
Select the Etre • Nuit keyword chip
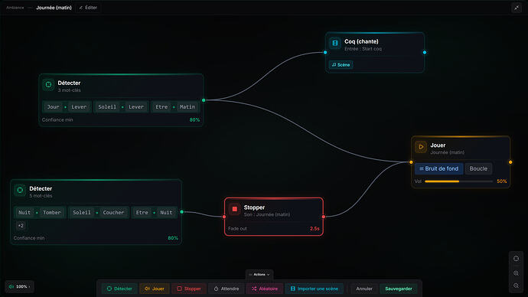(154, 213)
